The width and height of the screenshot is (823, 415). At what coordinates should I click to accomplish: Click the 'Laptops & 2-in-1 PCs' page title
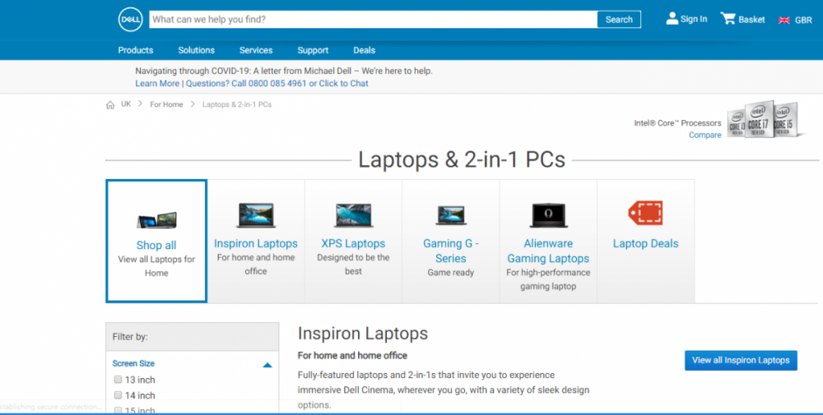point(462,159)
